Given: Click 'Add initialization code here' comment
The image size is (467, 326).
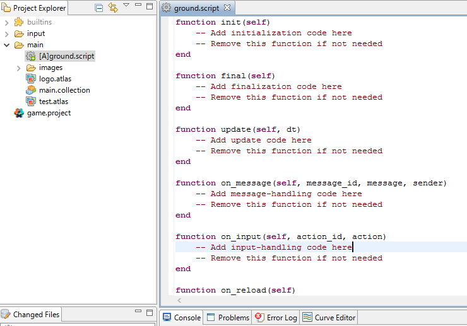Looking at the screenshot, I should click(274, 33).
